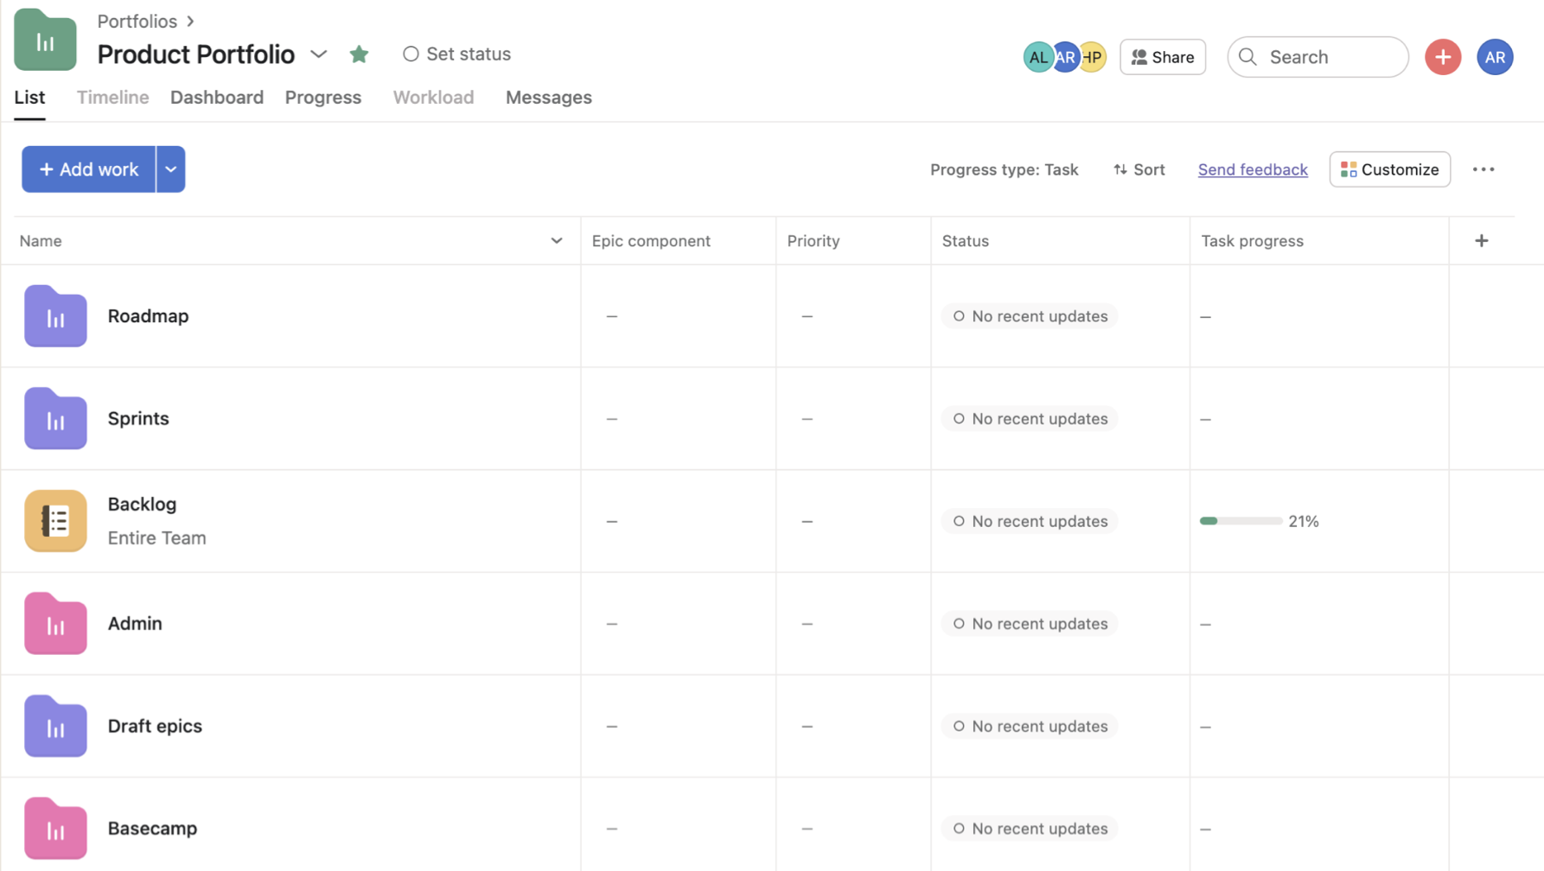The width and height of the screenshot is (1544, 871).
Task: Open Backlog's No recent updates status
Action: point(1030,521)
